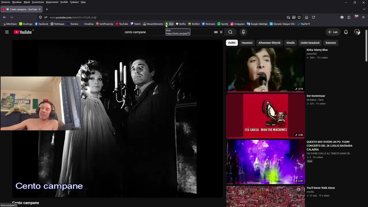The width and height of the screenshot is (368, 207).
Task: Open the Restream bookmark
Action: [208, 24]
